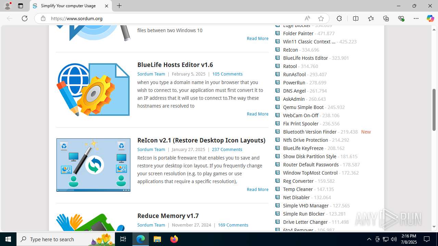Image resolution: width=438 pixels, height=246 pixels.
Task: Click Sordum Team author under BlueLife Hosts Editor
Action: 151,74
